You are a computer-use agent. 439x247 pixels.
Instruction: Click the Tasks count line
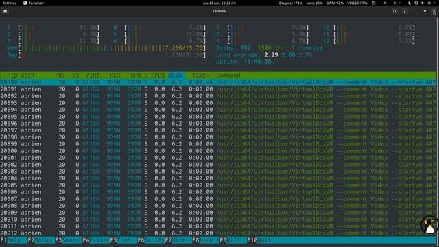pos(270,48)
